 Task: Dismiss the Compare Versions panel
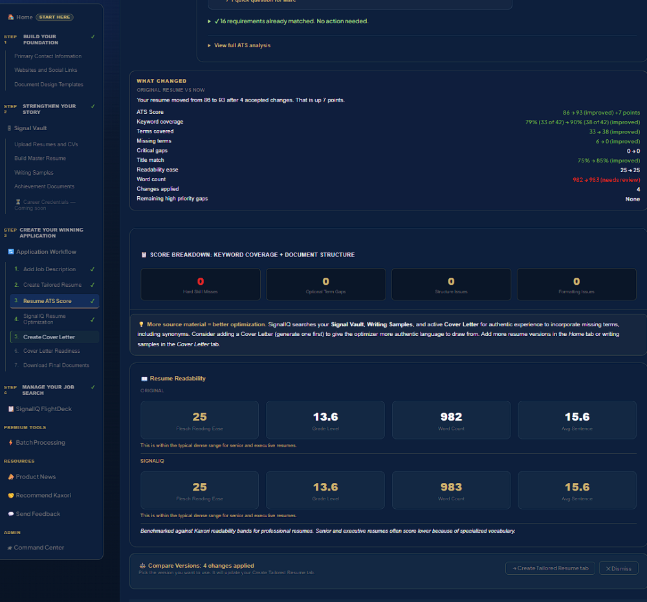click(618, 568)
